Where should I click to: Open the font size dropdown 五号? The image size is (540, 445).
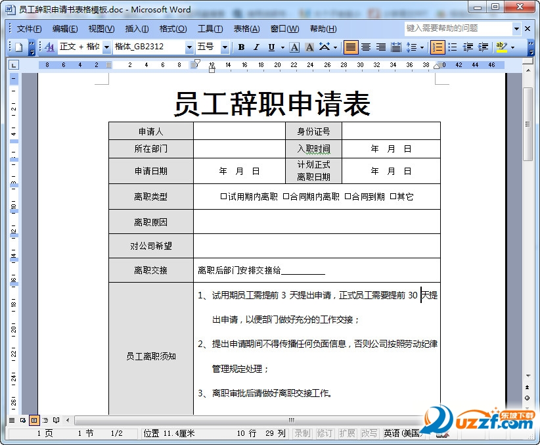point(225,47)
